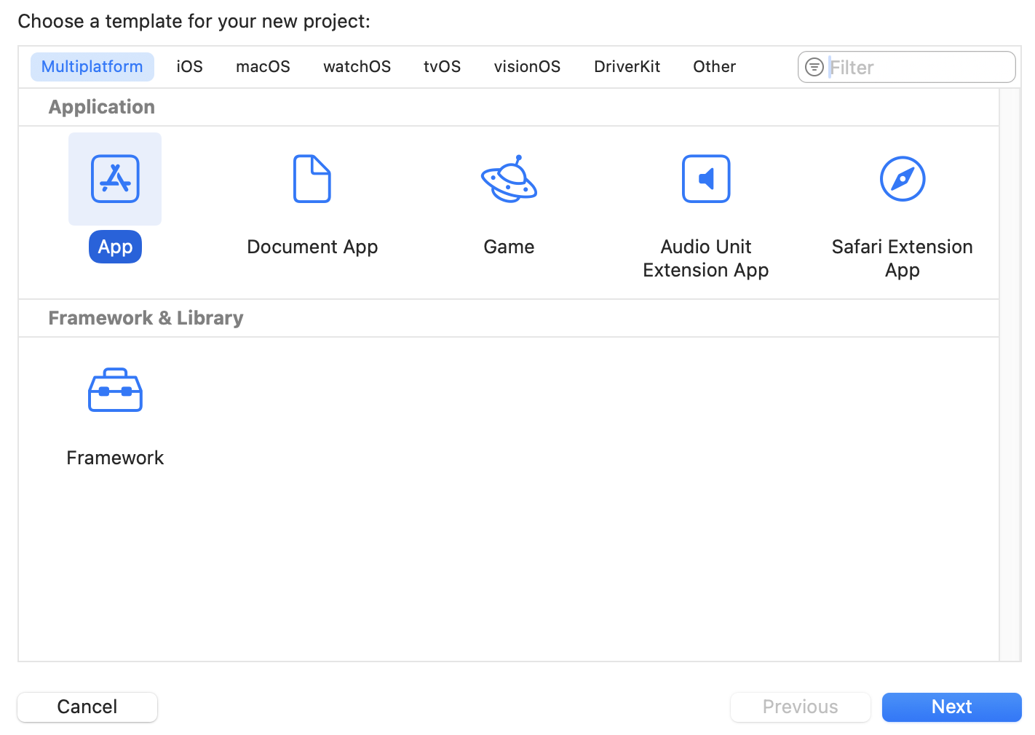Pick the Game template UFO icon
1035x735 pixels.
click(509, 179)
